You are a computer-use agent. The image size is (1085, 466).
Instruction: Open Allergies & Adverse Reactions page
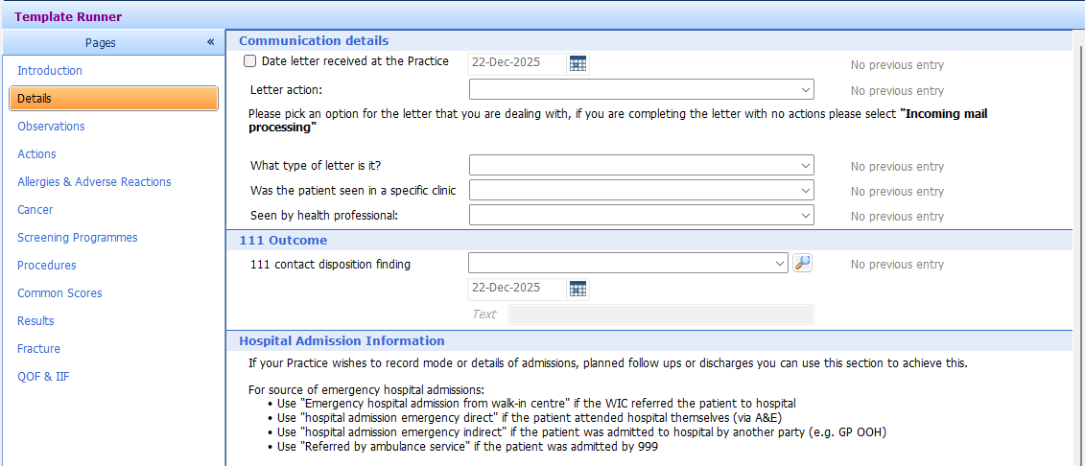94,182
